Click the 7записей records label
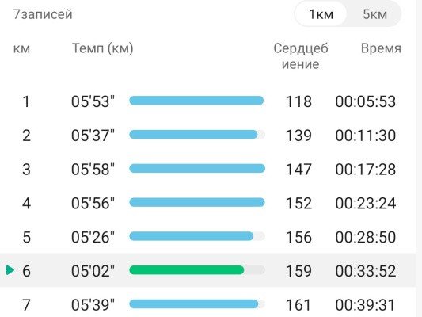Viewport: 422px width, 317px height. tap(43, 14)
